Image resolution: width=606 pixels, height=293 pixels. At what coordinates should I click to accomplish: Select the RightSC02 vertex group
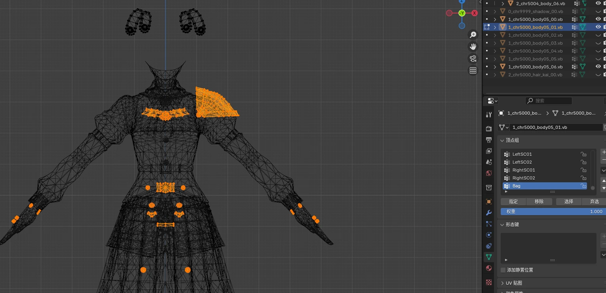point(544,178)
